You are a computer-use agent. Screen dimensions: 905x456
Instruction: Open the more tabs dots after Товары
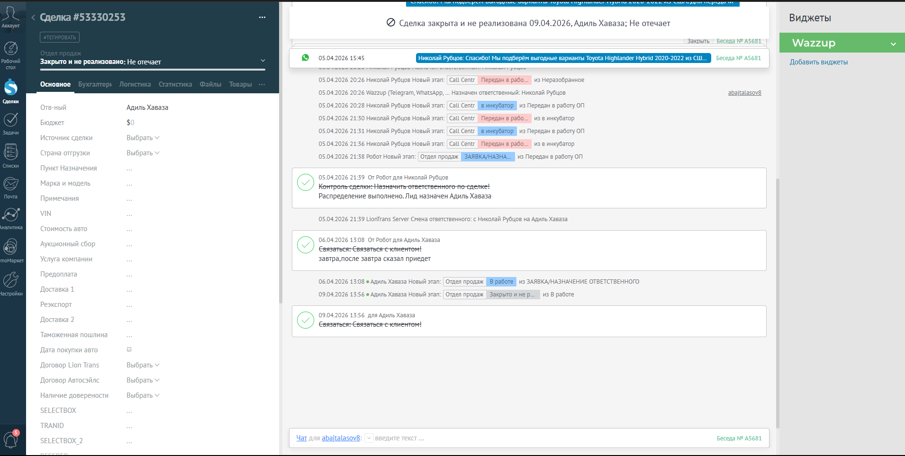point(262,84)
